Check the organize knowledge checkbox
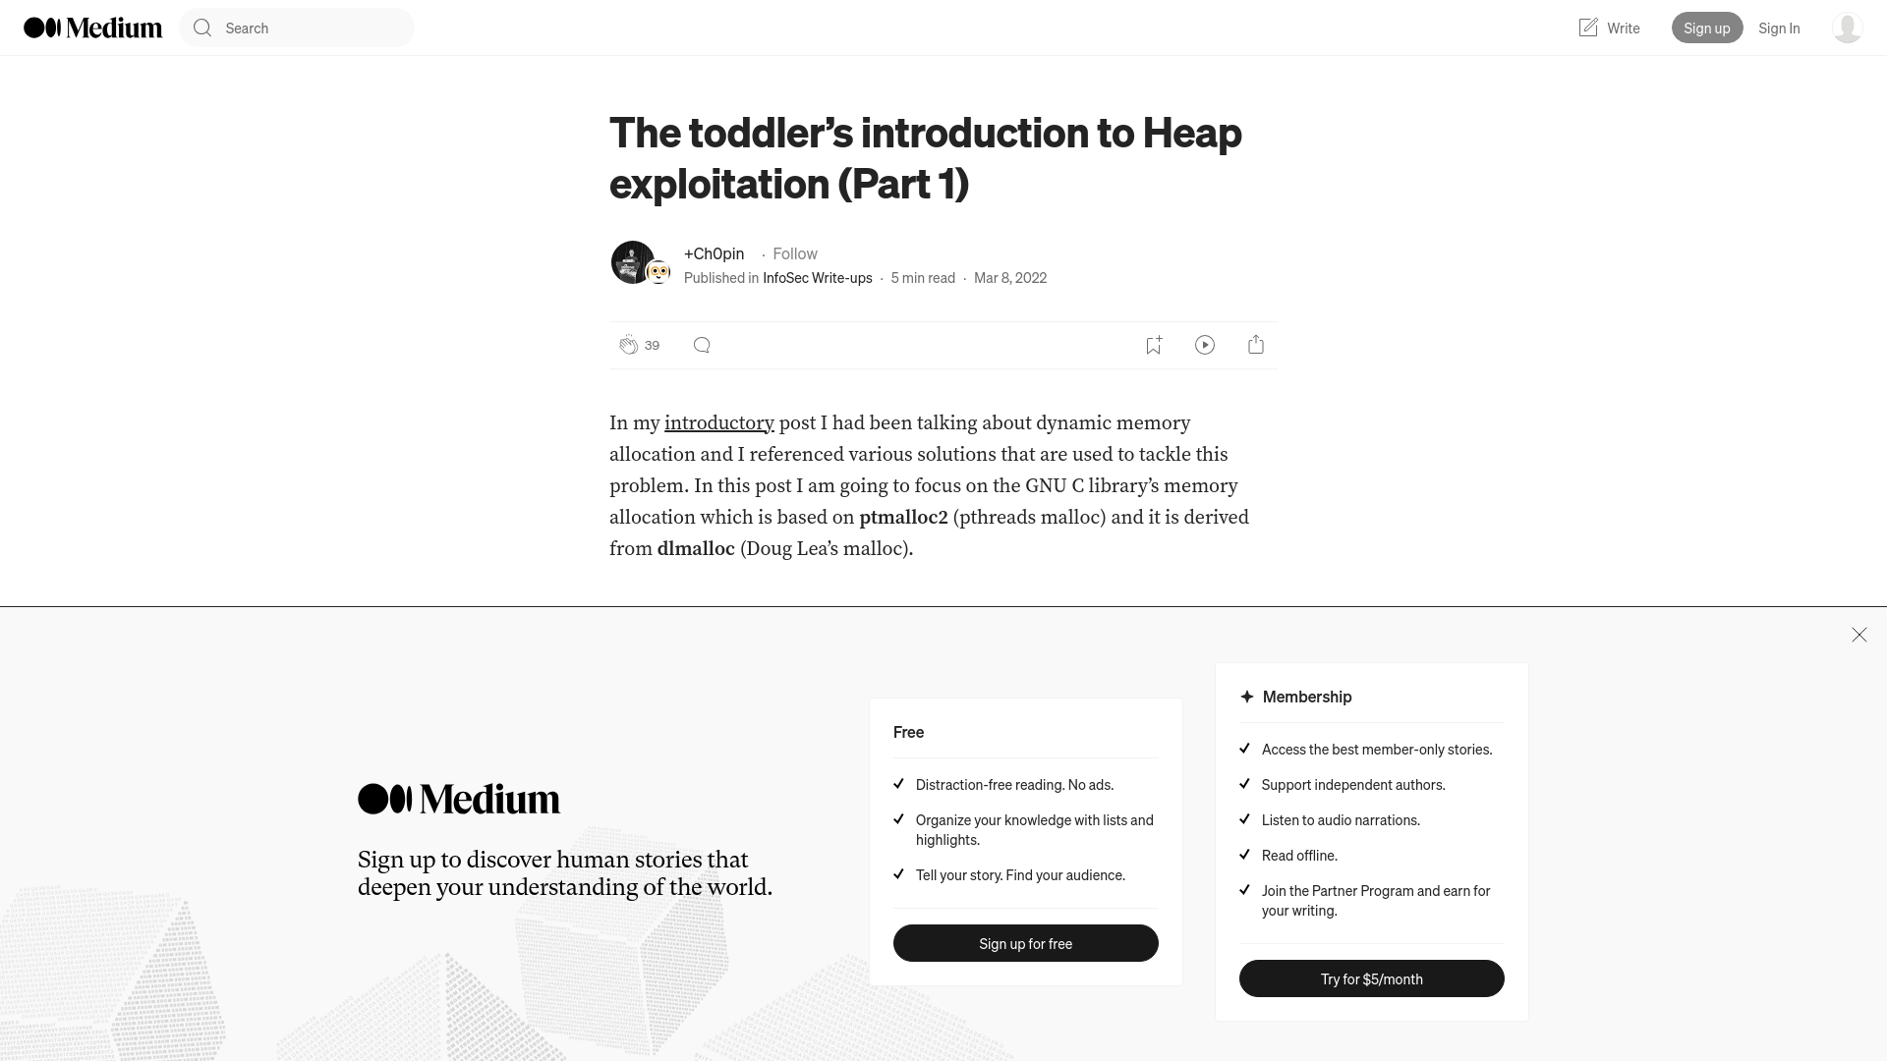1887x1061 pixels. [x=899, y=818]
